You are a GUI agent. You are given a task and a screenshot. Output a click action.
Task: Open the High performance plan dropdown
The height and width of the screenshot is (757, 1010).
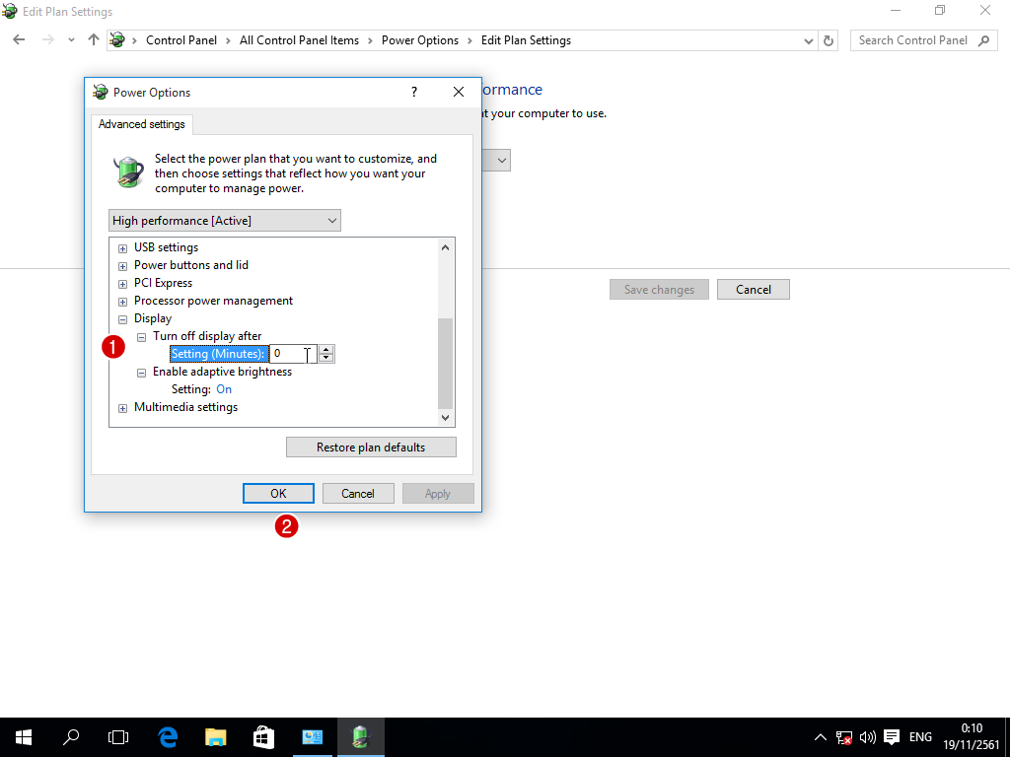225,221
